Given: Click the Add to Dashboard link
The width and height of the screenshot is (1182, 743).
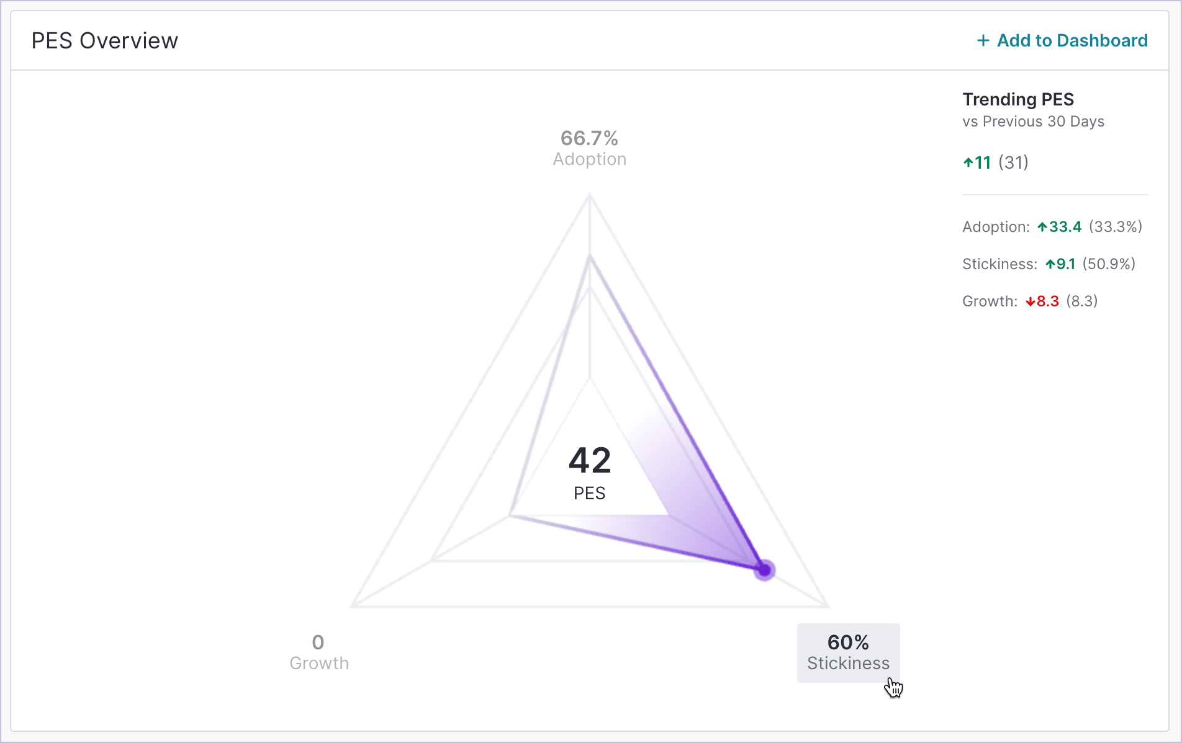Looking at the screenshot, I should [x=1071, y=41].
